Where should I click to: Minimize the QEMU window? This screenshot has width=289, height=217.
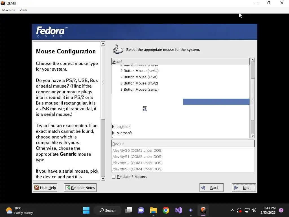(x=256, y=3)
